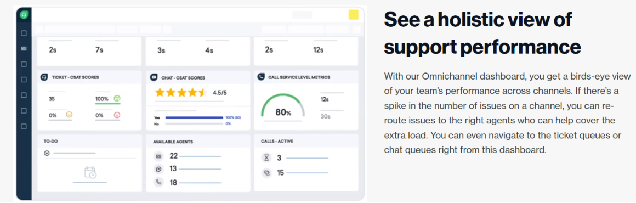The image size is (636, 203).
Task: Click the calendar clock icon in To-Do
Action: tap(90, 172)
